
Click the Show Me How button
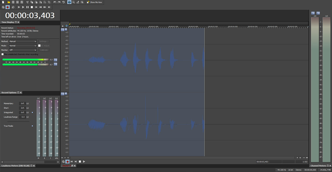pyautogui.click(x=94, y=2)
